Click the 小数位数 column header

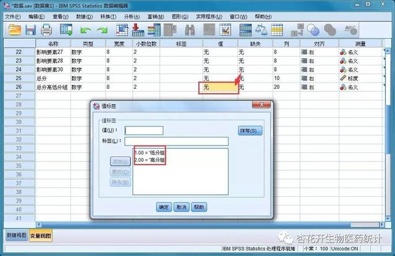[x=146, y=44]
